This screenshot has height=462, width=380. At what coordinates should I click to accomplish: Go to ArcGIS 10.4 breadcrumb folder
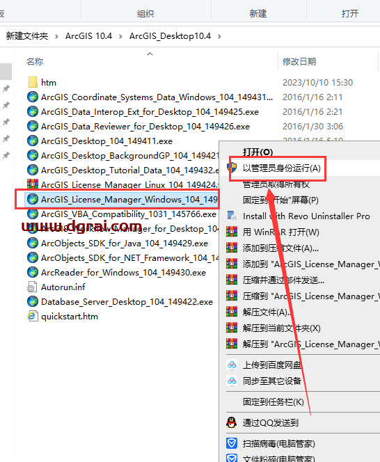(x=88, y=36)
